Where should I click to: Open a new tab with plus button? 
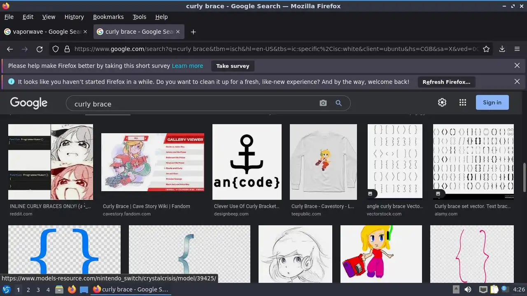[x=193, y=32]
